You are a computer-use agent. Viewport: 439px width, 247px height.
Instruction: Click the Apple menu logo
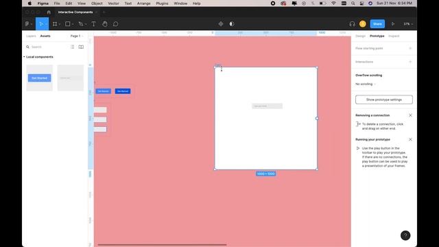(29, 3)
